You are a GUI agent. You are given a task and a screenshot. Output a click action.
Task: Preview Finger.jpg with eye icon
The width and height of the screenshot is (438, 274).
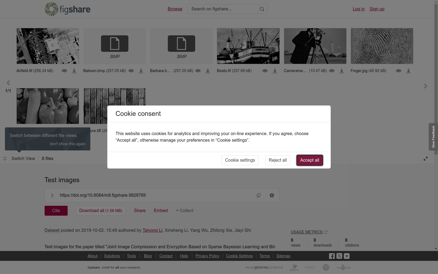[x=399, y=71]
